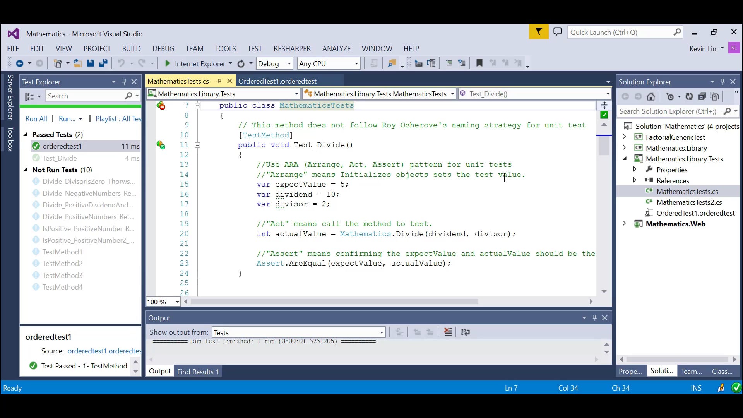Image resolution: width=743 pixels, height=418 pixels.
Task: Click the Save All toolbar icon
Action: point(103,63)
